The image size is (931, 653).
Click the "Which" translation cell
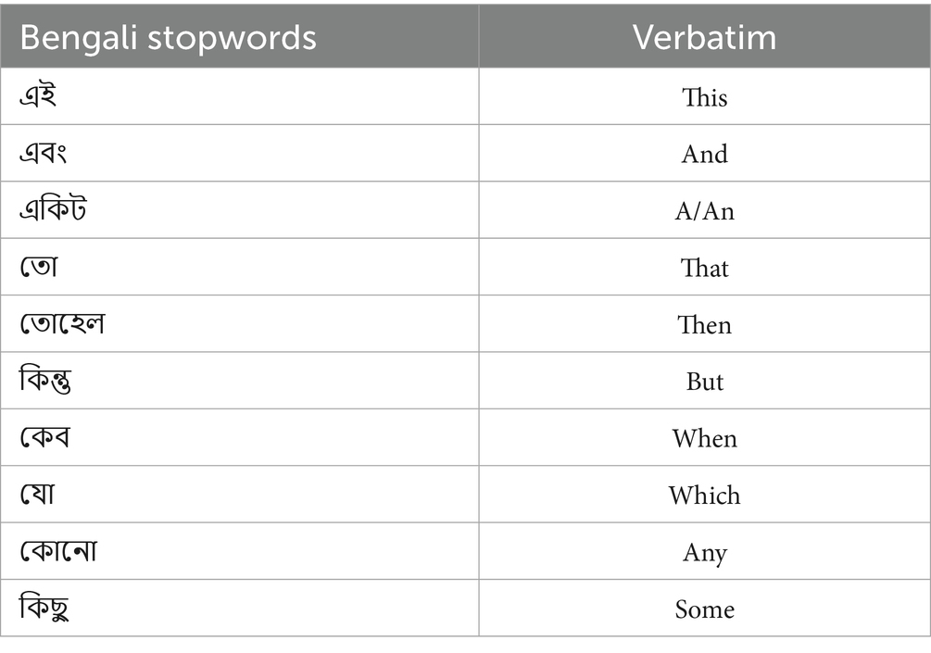click(x=704, y=496)
